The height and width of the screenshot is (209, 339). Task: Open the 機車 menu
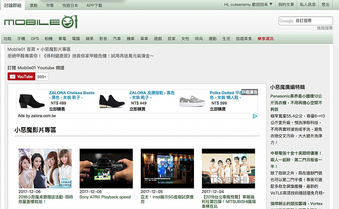click(x=130, y=39)
